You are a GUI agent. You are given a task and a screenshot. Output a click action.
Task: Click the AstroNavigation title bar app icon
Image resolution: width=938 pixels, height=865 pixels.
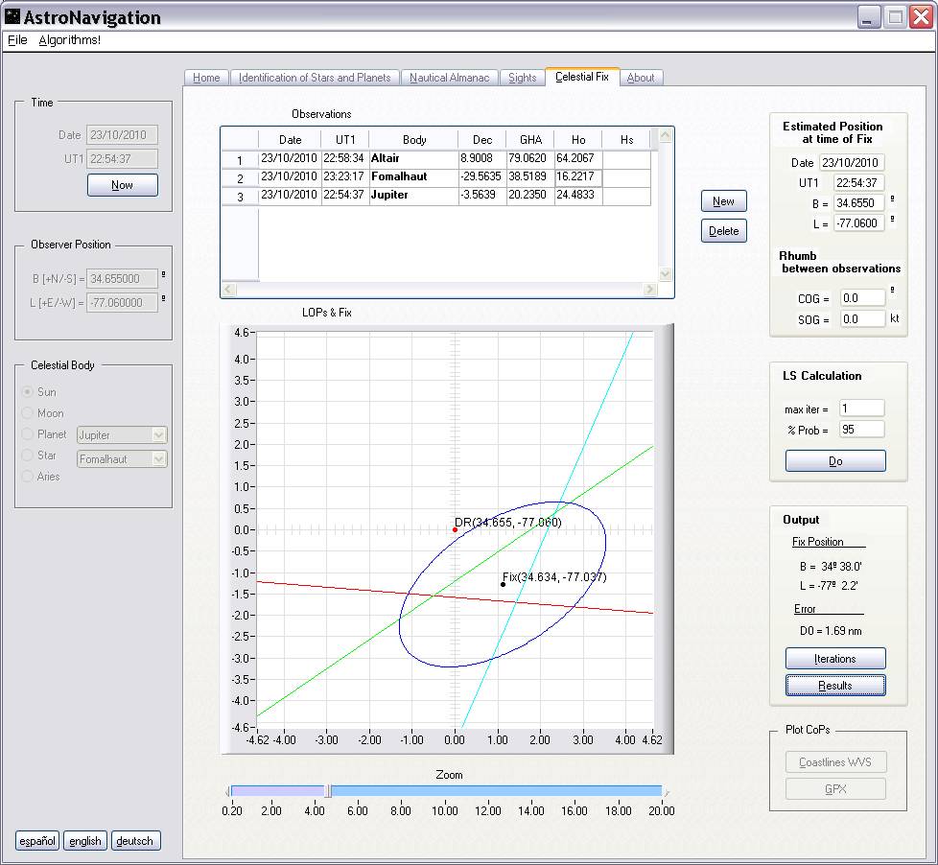click(x=12, y=17)
